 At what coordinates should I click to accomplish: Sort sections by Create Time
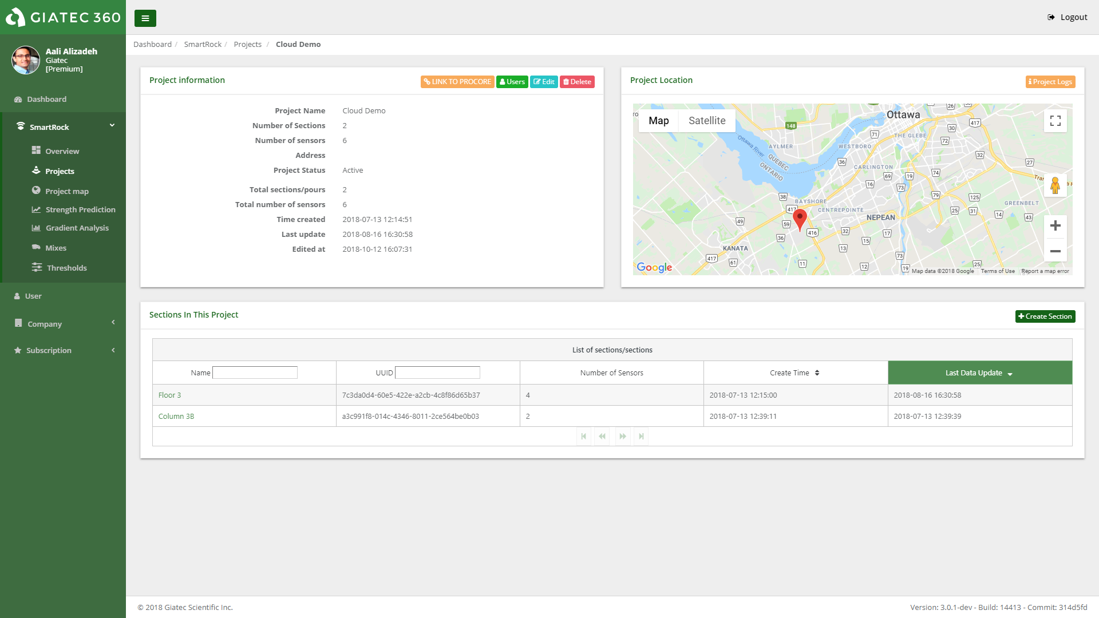point(794,373)
